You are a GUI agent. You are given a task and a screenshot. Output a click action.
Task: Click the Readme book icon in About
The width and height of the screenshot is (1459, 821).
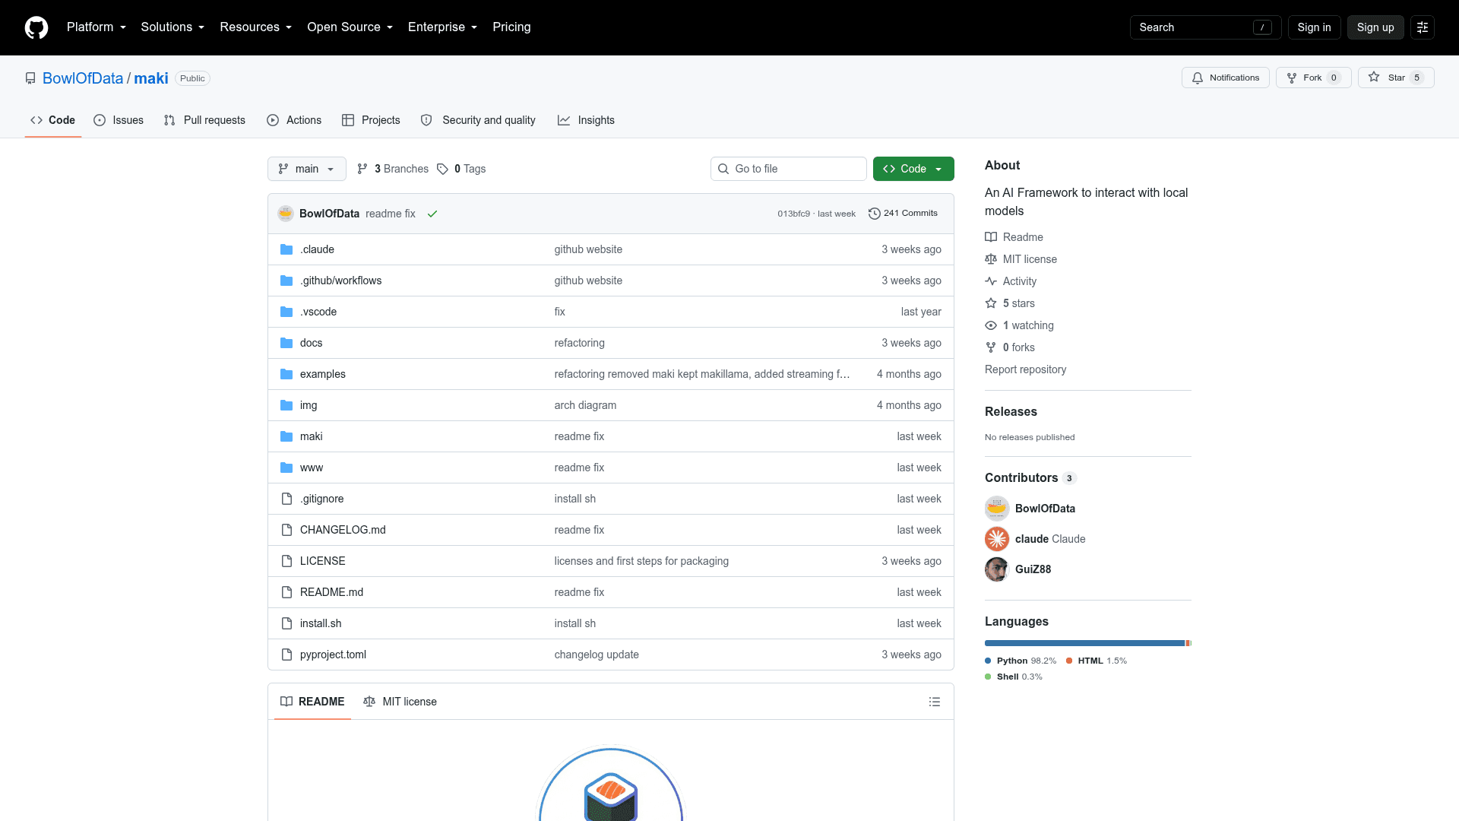(x=991, y=237)
